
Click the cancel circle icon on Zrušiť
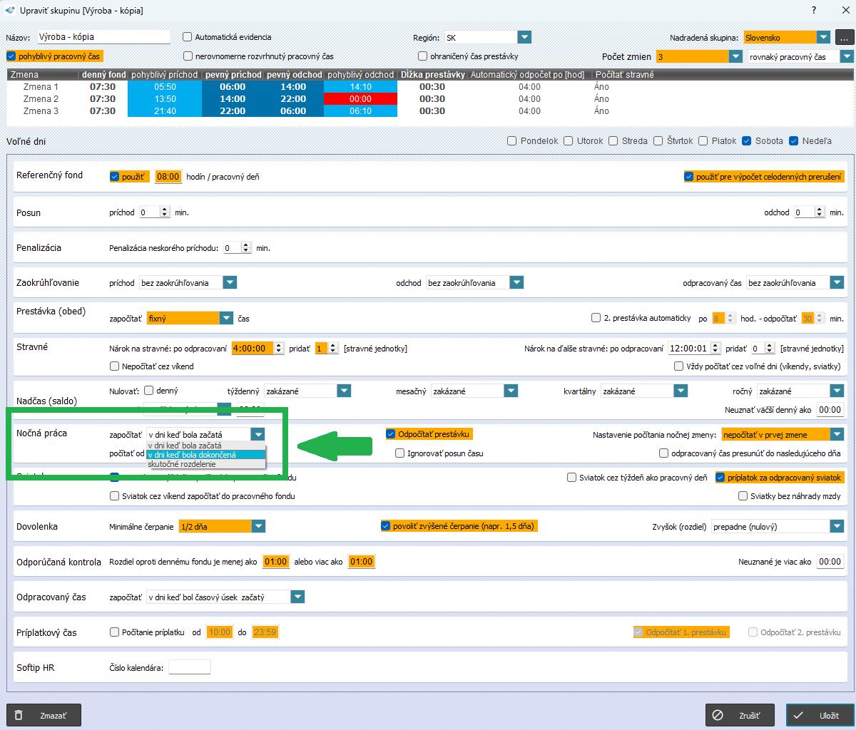pos(718,715)
